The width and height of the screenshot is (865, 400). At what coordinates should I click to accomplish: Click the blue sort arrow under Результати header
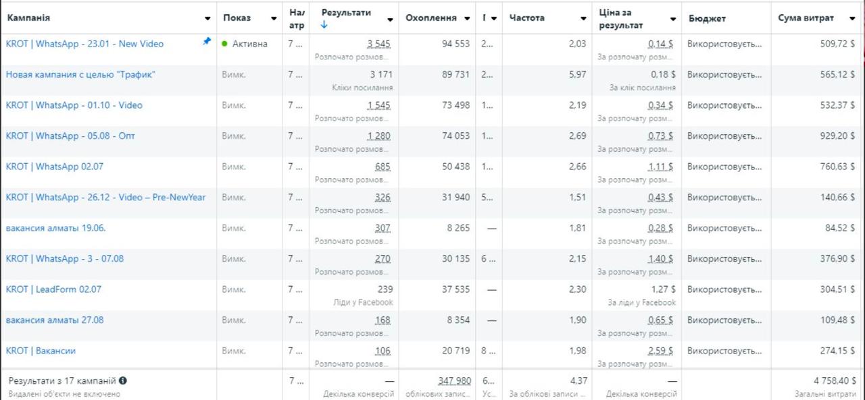[x=324, y=26]
